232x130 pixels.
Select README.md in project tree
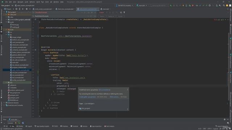tap(14, 100)
